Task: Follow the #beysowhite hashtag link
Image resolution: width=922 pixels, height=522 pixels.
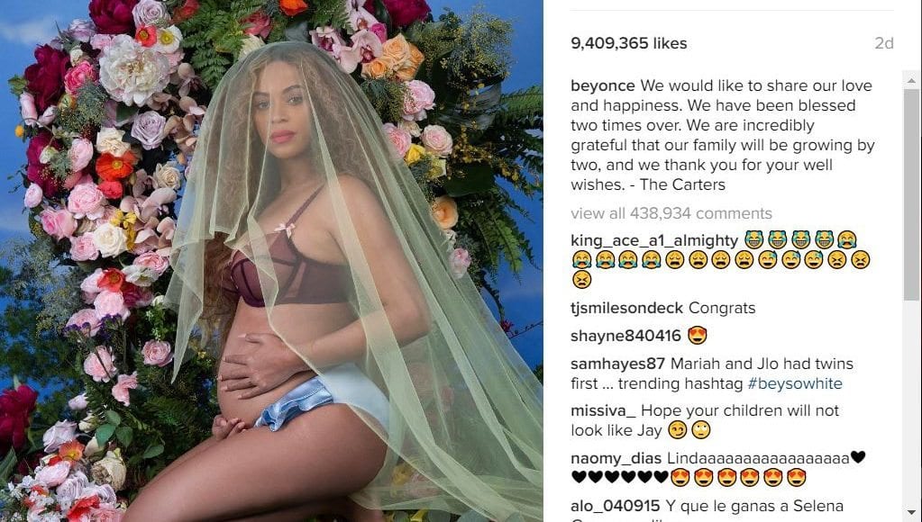Action: pyautogui.click(x=795, y=383)
